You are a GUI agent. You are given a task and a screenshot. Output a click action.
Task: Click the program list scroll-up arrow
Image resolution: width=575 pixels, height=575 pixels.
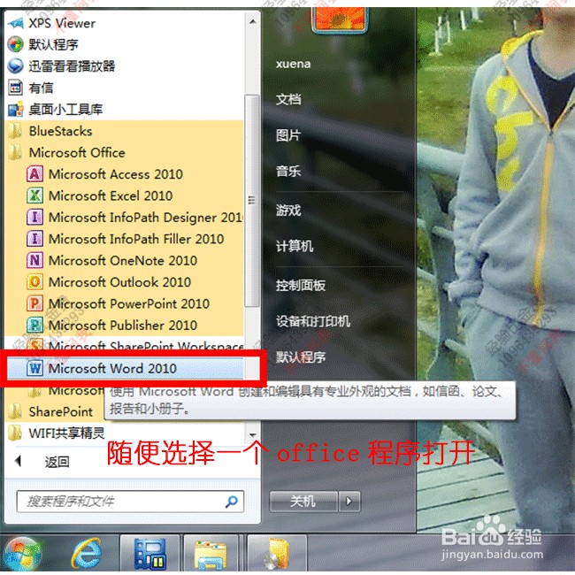coord(252,21)
